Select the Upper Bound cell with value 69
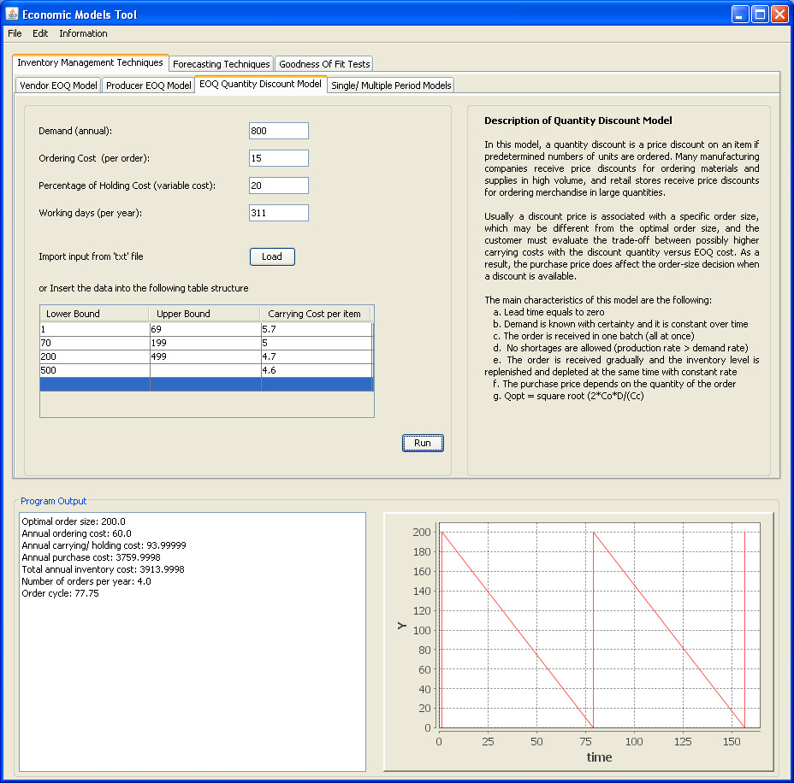The height and width of the screenshot is (783, 794). [x=205, y=329]
